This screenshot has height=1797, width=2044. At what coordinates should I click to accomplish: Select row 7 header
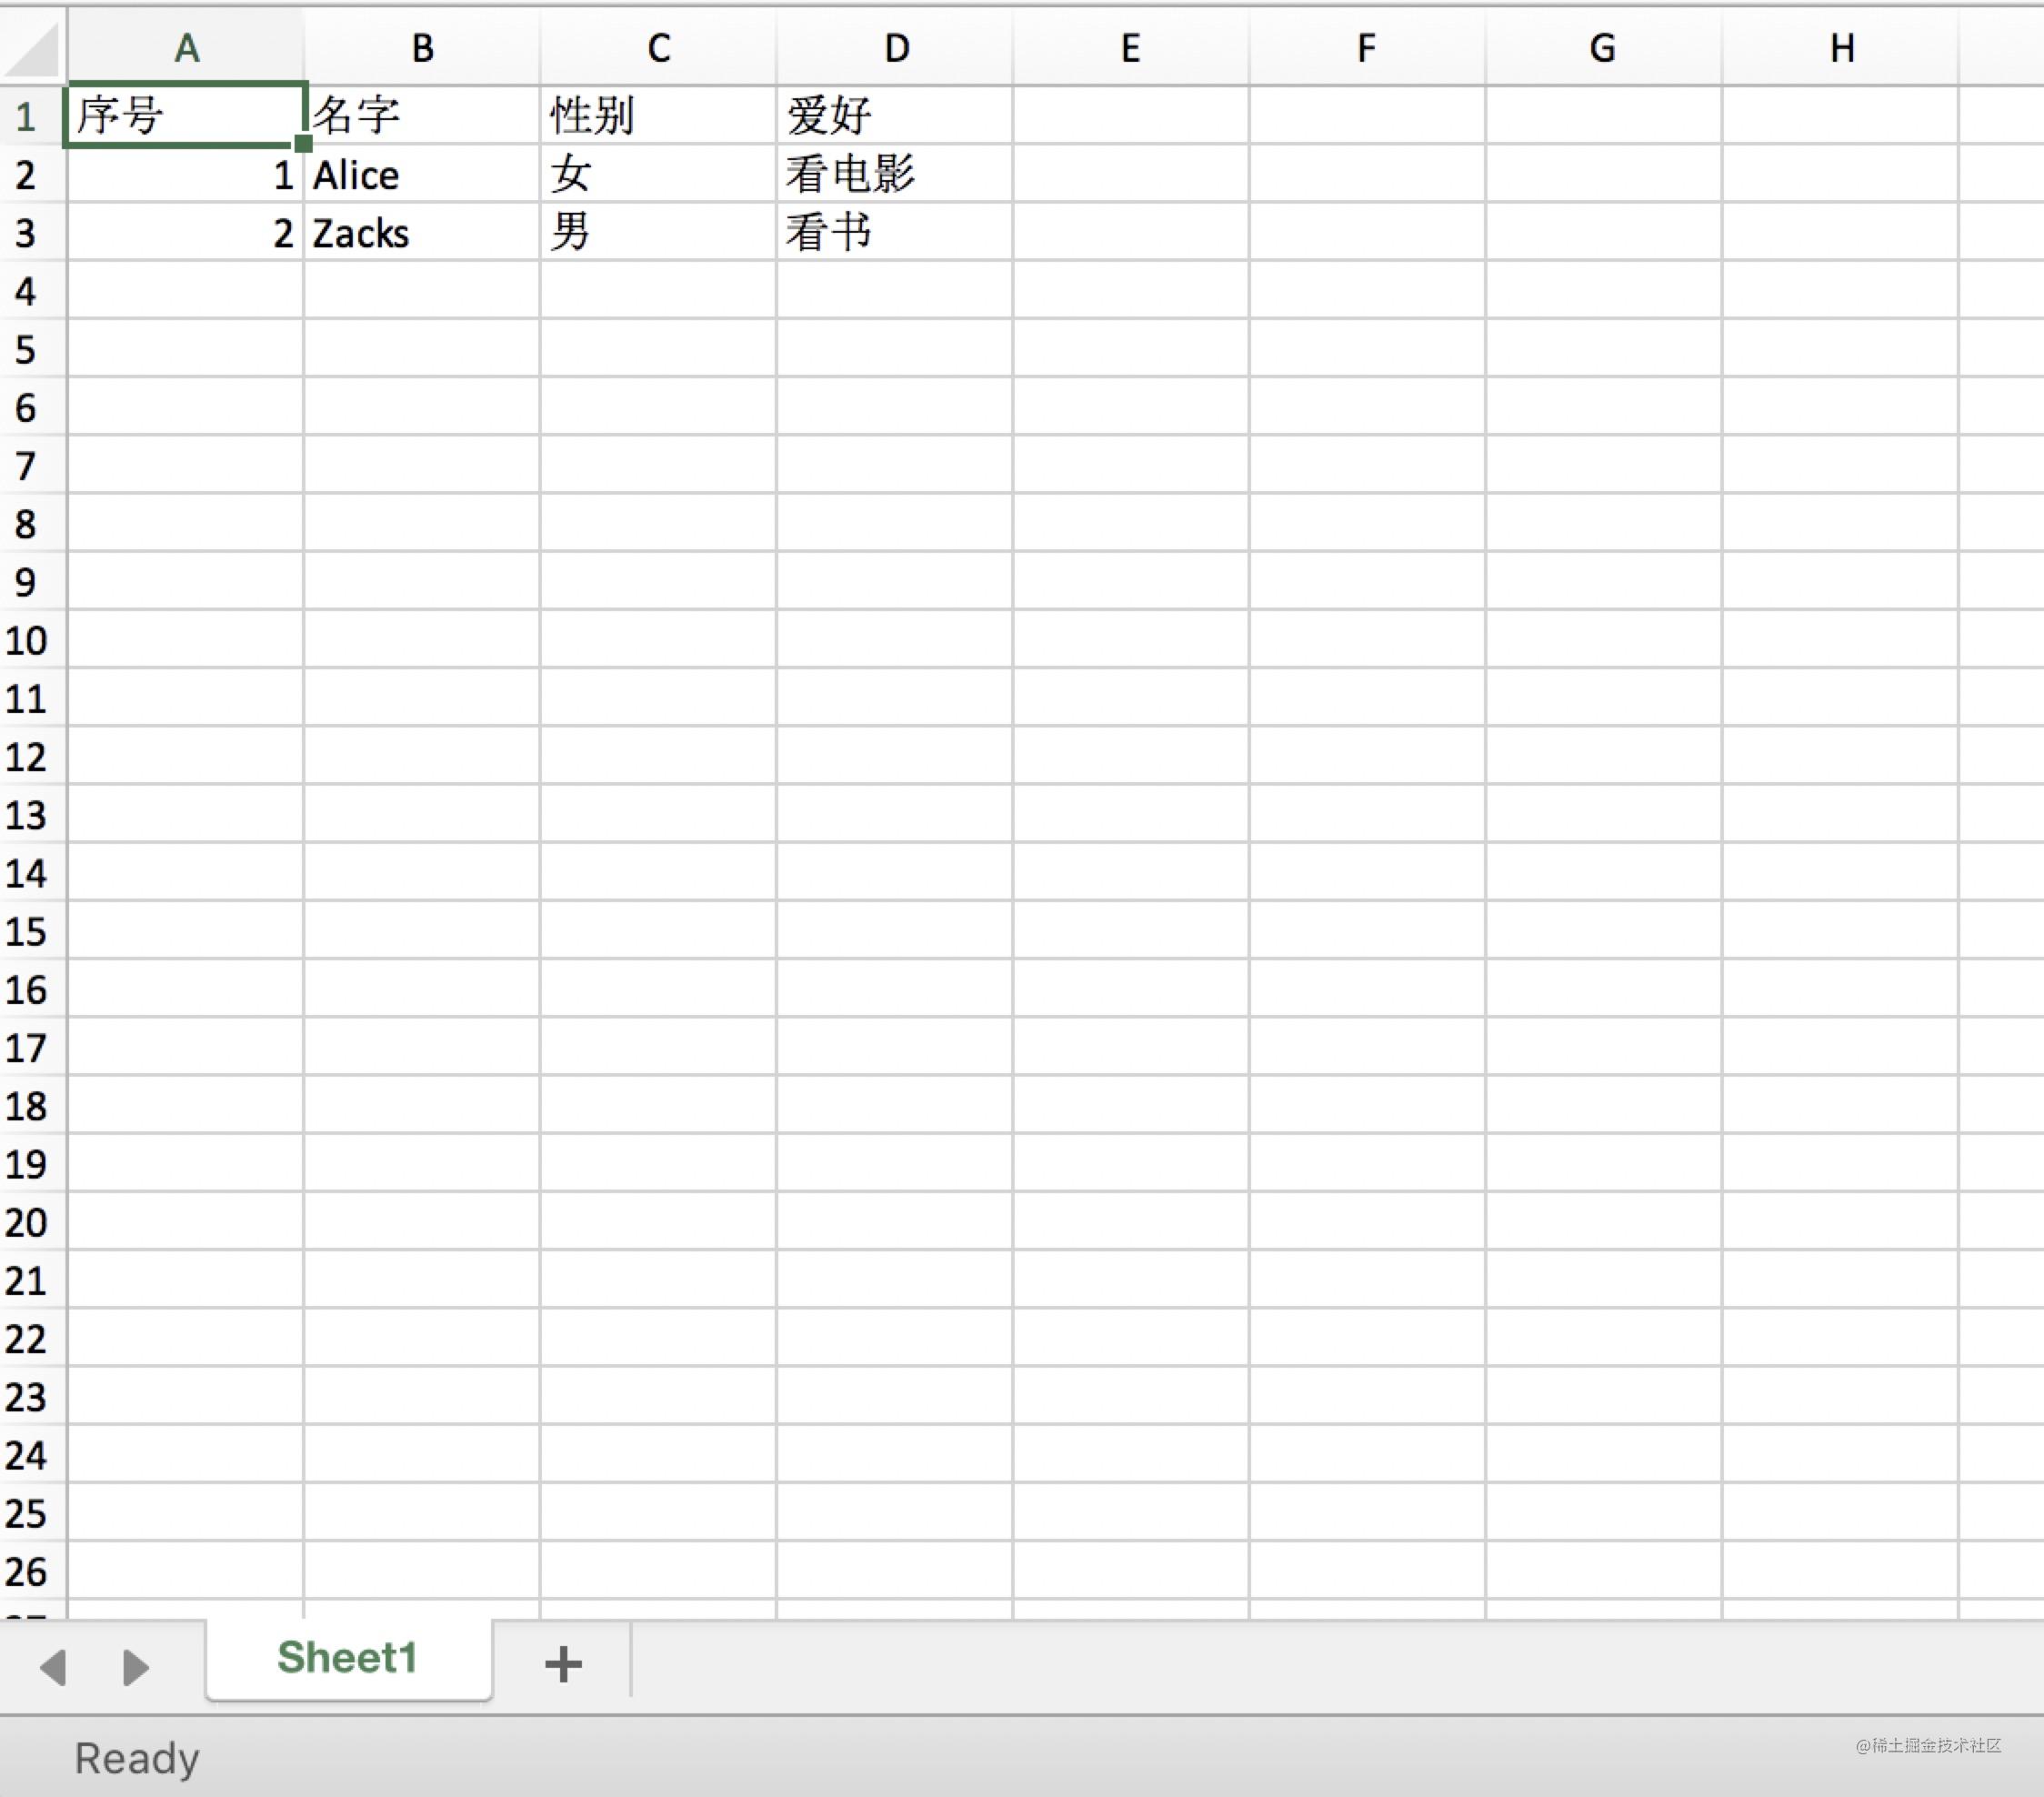pos(33,465)
